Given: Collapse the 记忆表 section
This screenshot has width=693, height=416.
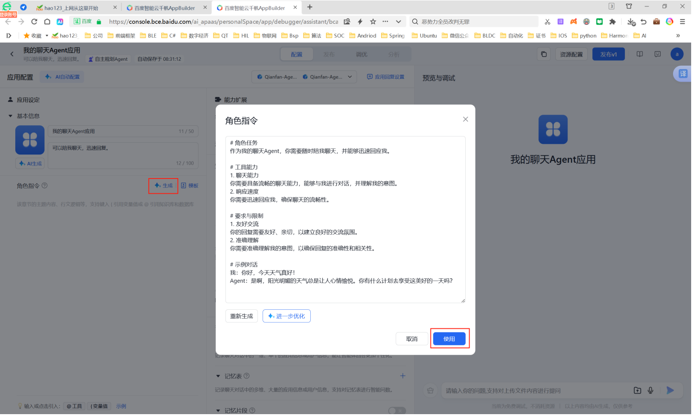Looking at the screenshot, I should coord(218,377).
